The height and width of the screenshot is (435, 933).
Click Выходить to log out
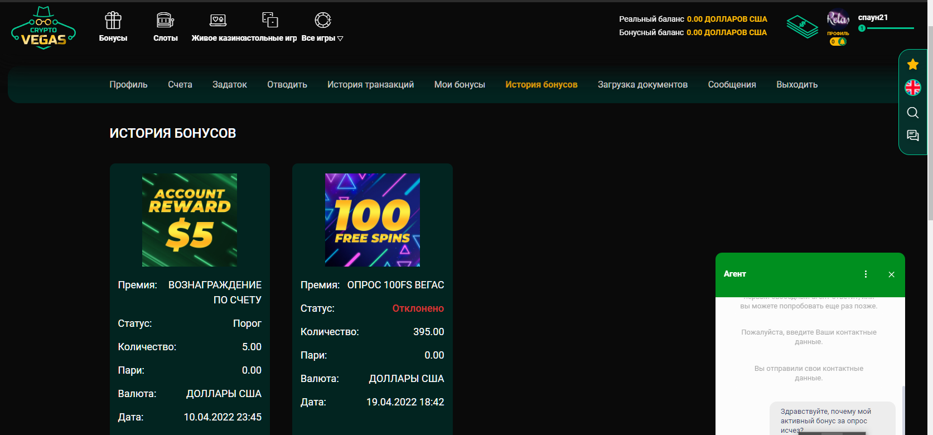(797, 85)
